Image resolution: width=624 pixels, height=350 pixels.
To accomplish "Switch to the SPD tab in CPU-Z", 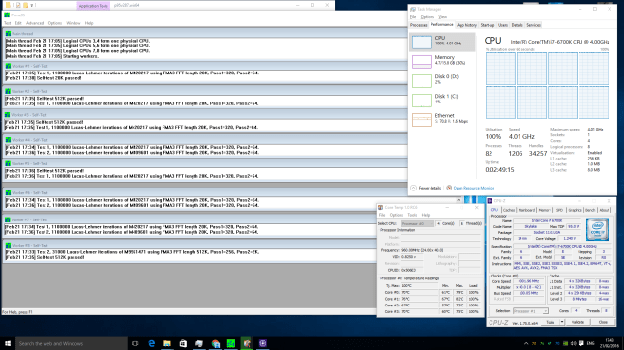I will 559,210.
